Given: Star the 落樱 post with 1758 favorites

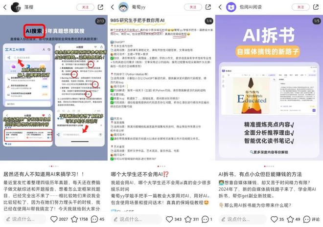Looking at the screenshot, I should click(74, 219).
